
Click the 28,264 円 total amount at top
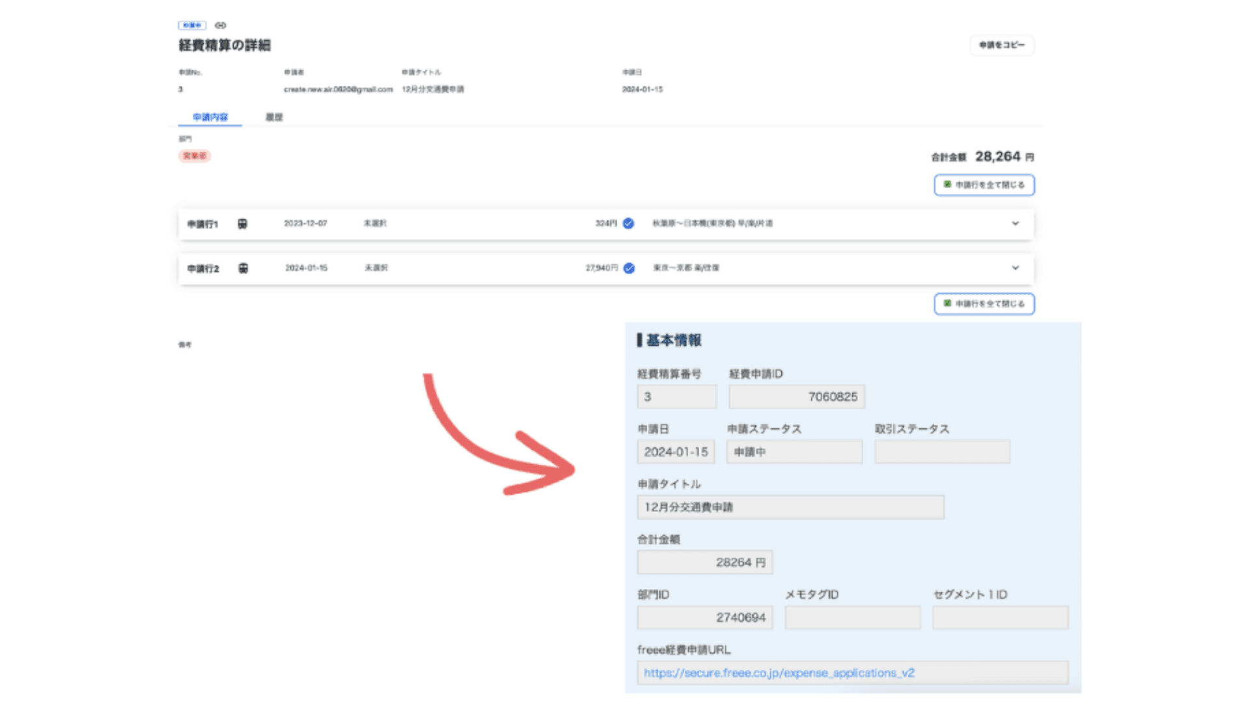tap(1004, 157)
